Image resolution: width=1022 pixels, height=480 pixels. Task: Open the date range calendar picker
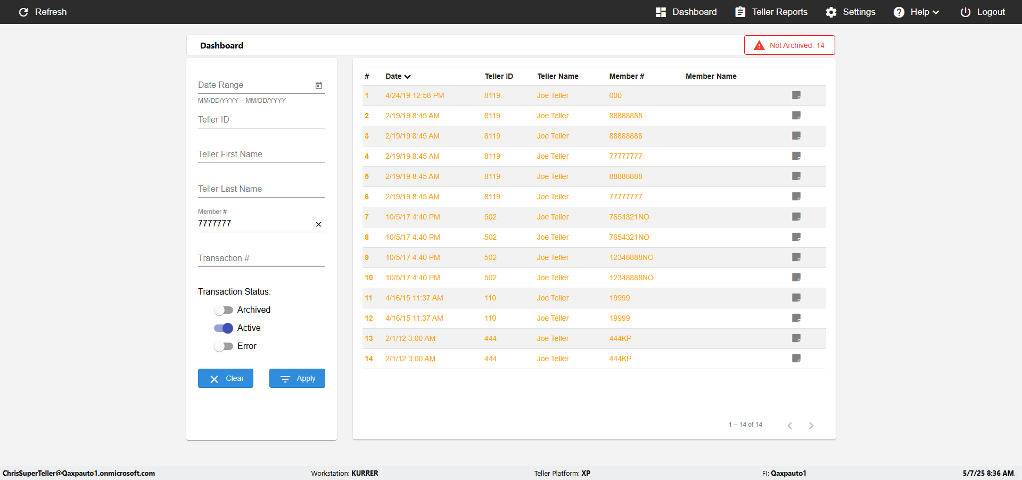(319, 85)
